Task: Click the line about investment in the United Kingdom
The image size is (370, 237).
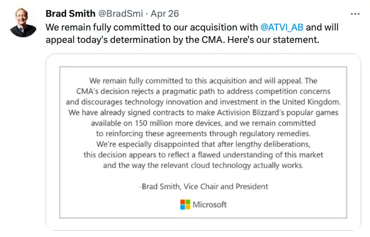Action: [203, 102]
